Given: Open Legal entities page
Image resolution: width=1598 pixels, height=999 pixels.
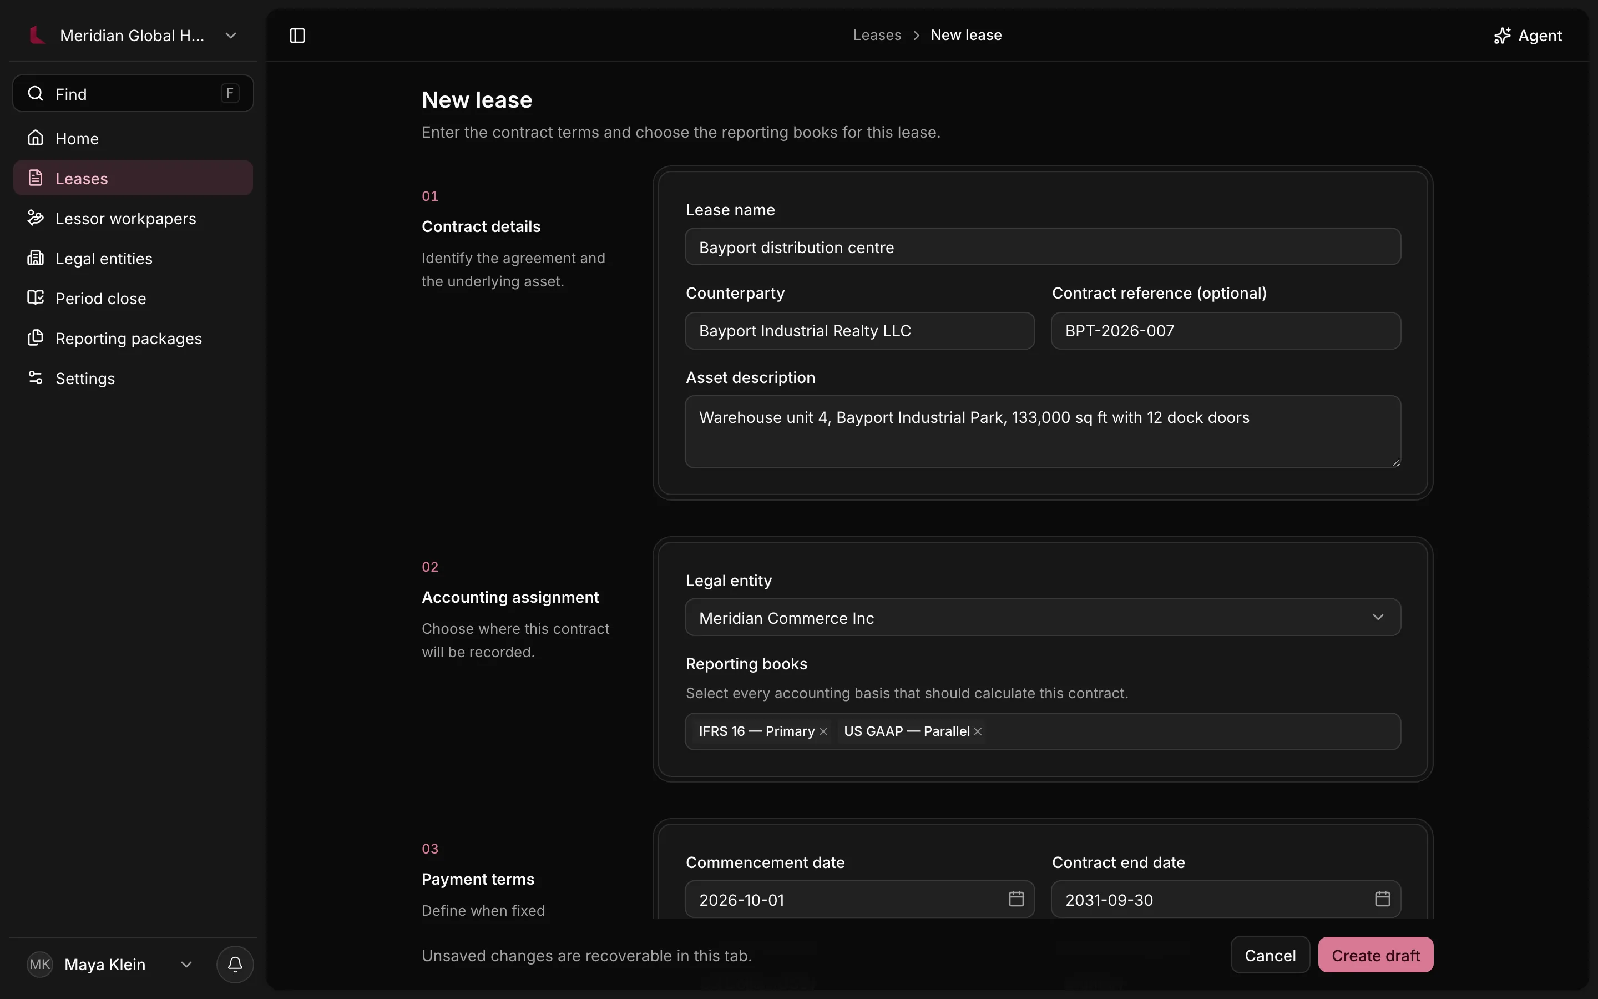Looking at the screenshot, I should (133, 258).
